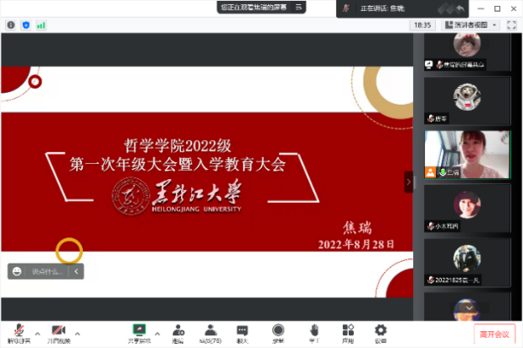Click the share screen icon
Image resolution: width=523 pixels, height=348 pixels.
point(139,330)
